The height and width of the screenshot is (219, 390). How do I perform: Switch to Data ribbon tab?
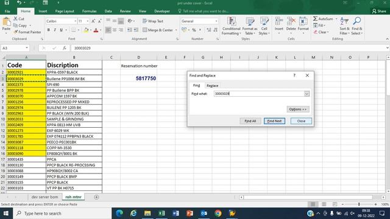tap(108, 11)
